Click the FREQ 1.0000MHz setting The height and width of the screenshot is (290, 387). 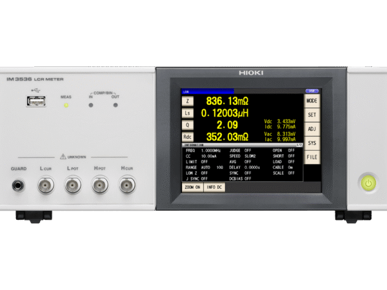[203, 150]
